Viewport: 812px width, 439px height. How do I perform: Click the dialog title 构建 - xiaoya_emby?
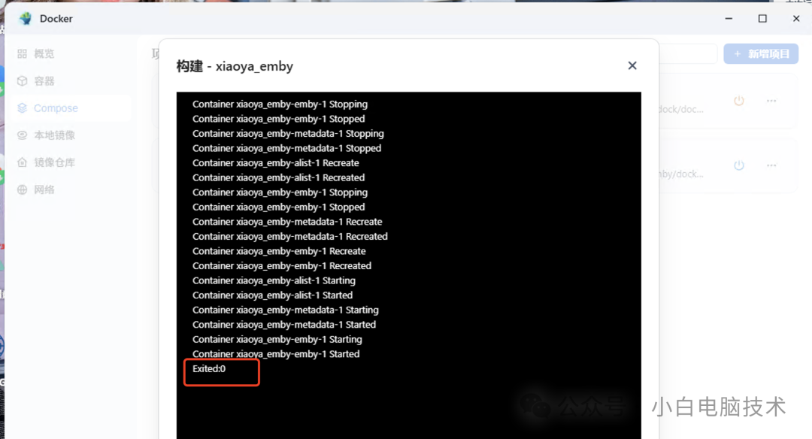click(235, 66)
